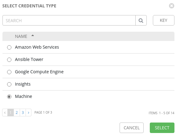This screenshot has height=137, width=180.
Task: Jump to page 3 of the list
Action: [x=23, y=113]
